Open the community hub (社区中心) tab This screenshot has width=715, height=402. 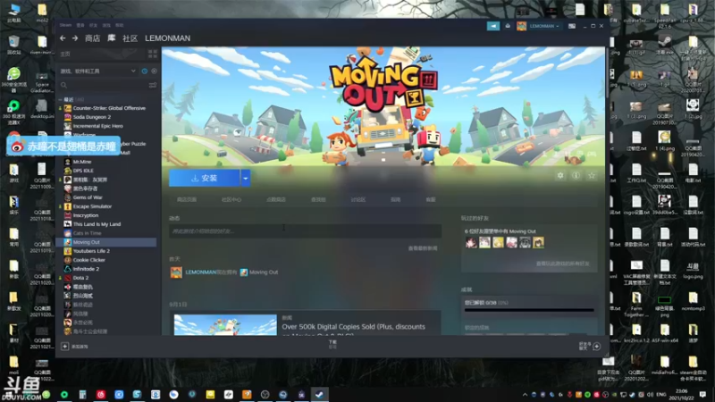231,199
